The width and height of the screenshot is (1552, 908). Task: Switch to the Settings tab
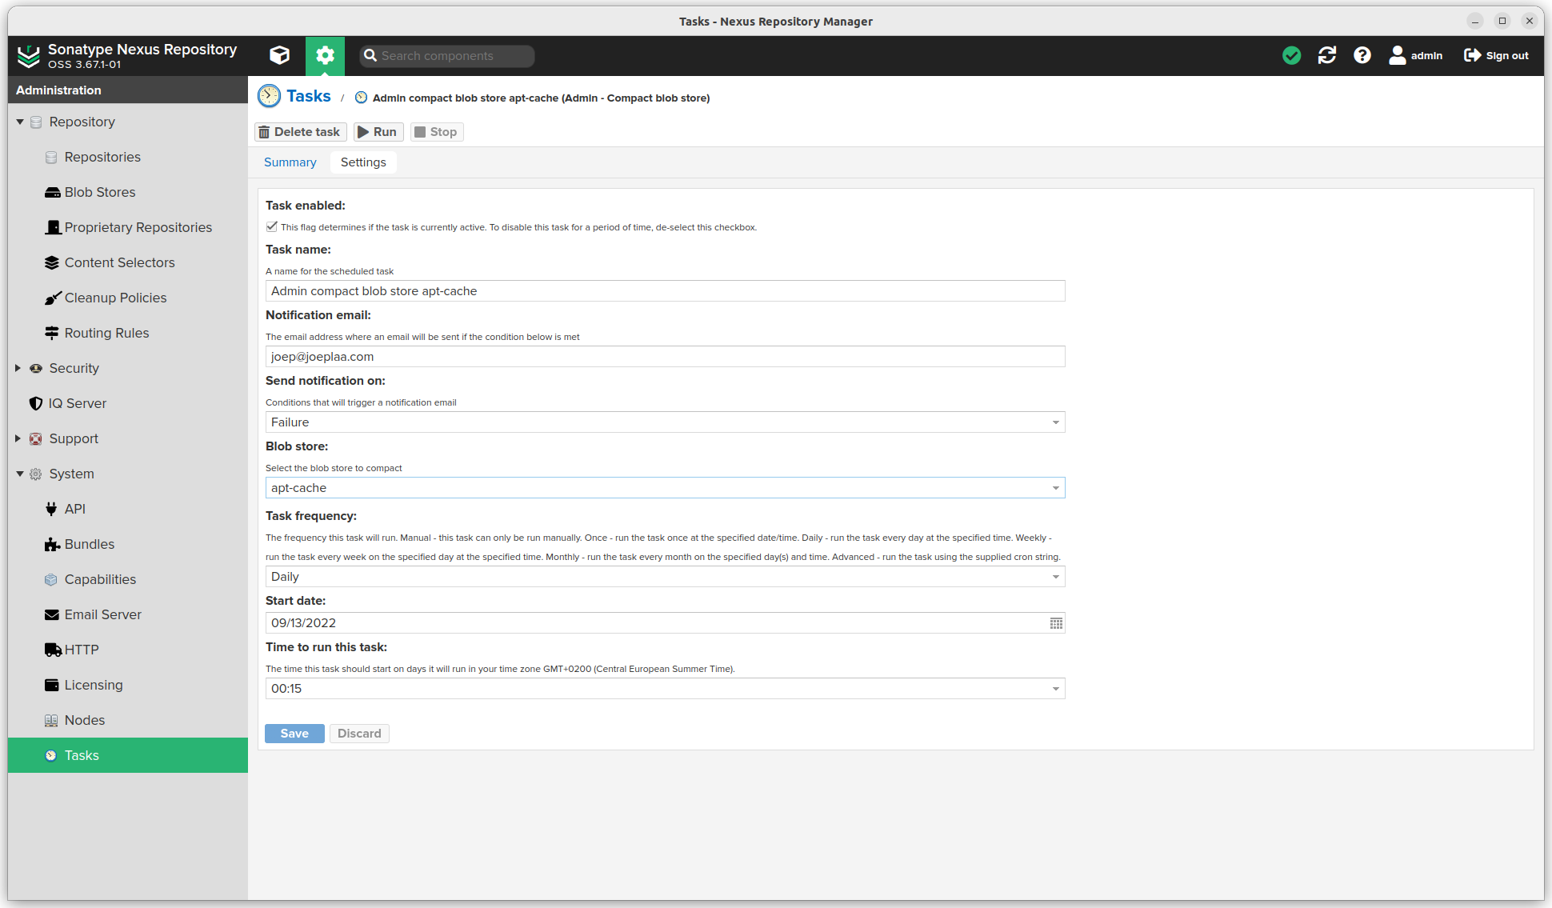click(363, 162)
